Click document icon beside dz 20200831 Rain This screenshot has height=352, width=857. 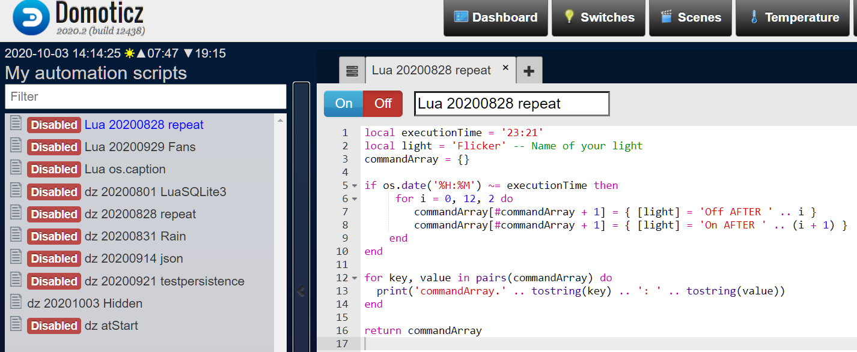(16, 236)
